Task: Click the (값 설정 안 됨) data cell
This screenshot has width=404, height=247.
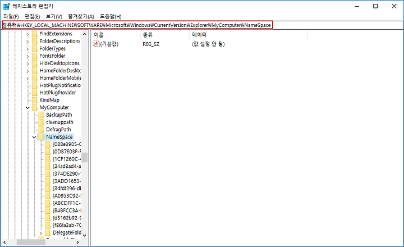Action: tap(208, 44)
